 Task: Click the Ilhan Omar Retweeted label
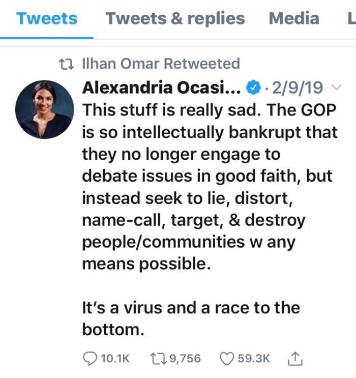[x=161, y=64]
